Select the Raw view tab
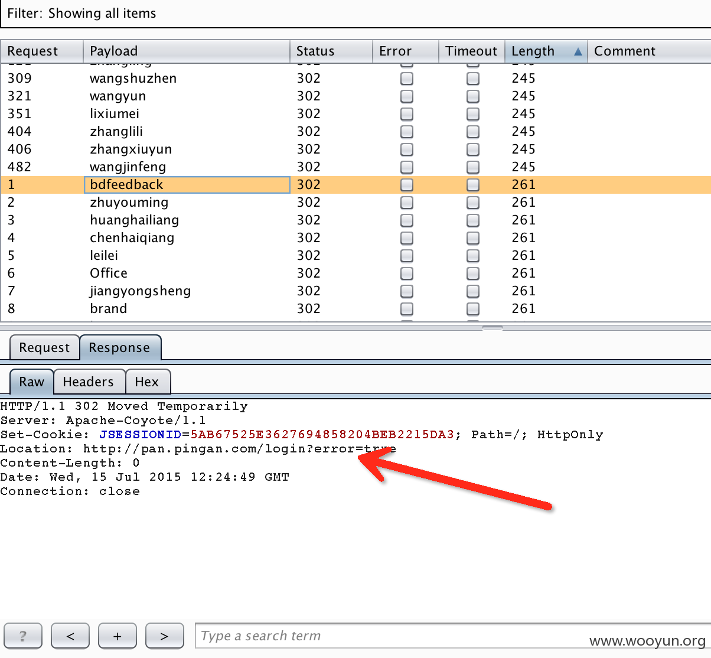Screen dimensions: 711x658 point(32,382)
